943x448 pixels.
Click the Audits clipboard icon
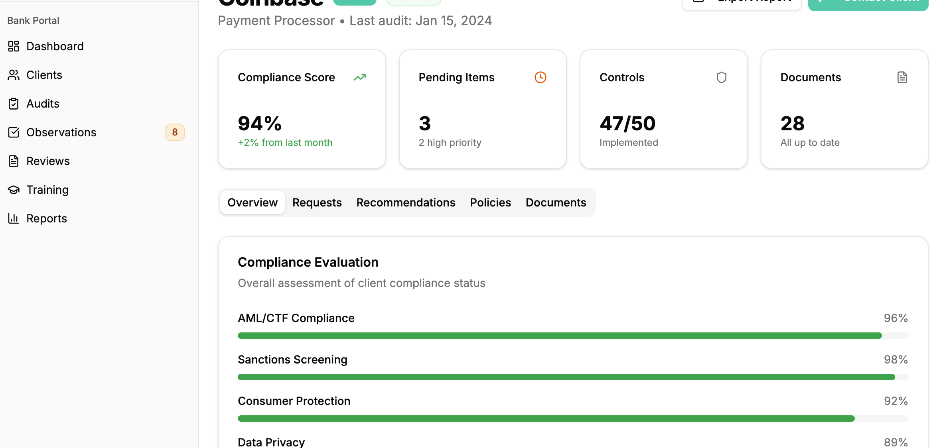click(14, 104)
